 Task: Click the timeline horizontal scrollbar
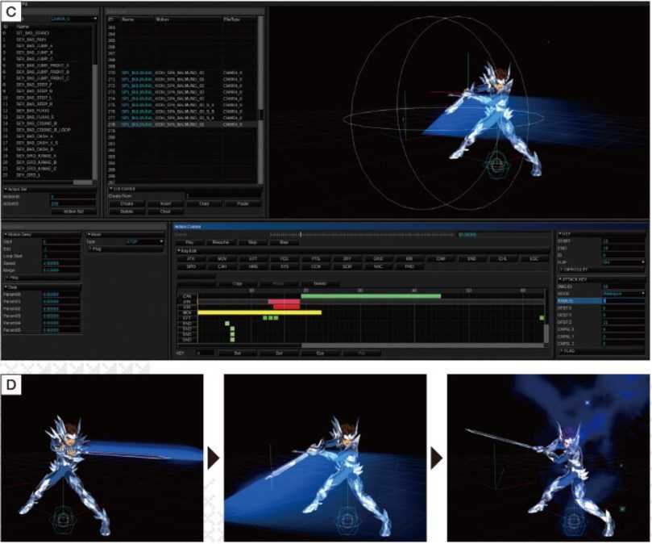[422, 345]
